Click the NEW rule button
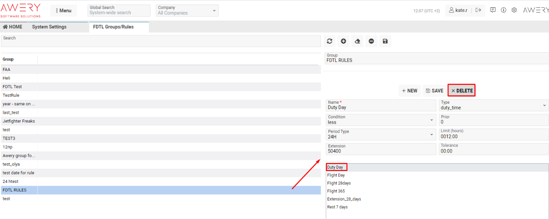Screen dimensions: 549x219 pyautogui.click(x=410, y=91)
